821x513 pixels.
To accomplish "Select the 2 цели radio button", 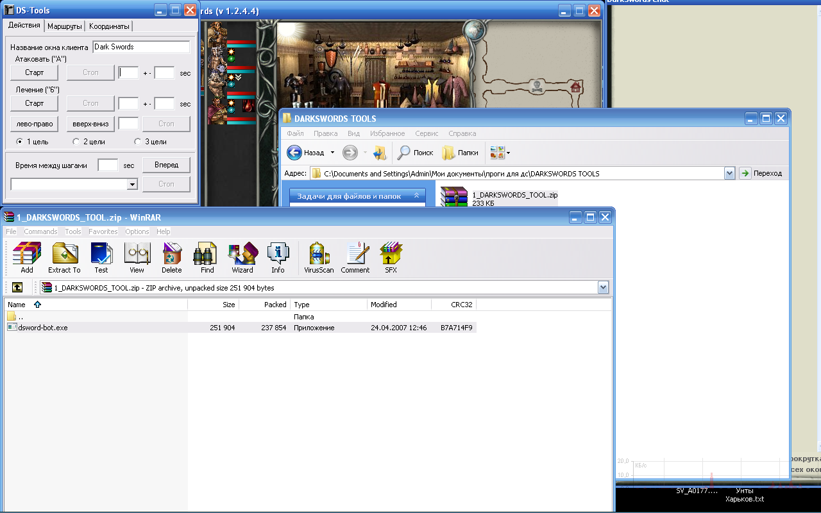I will [x=76, y=142].
